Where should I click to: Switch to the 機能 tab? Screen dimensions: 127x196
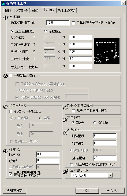8,10
